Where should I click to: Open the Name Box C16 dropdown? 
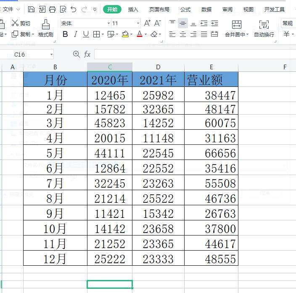coord(51,55)
